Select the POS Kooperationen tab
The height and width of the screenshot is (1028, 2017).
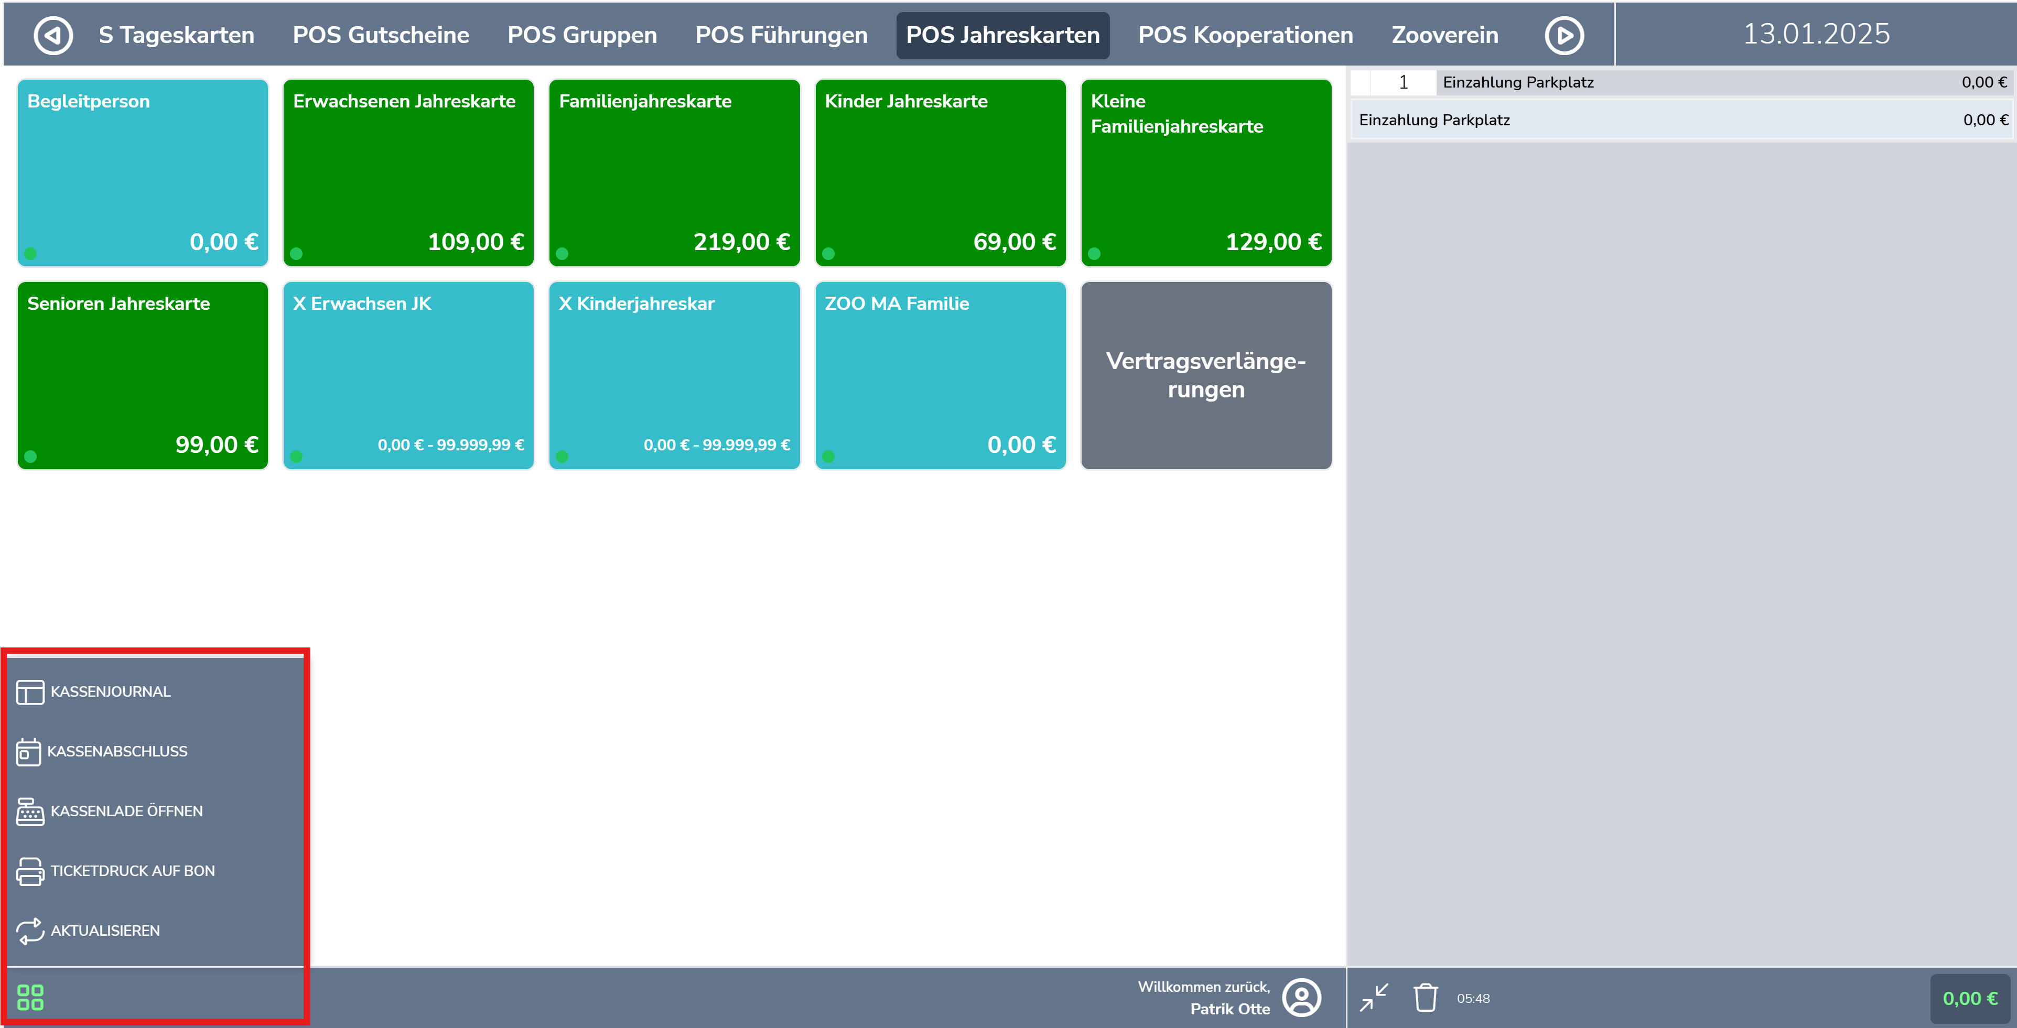1245,35
